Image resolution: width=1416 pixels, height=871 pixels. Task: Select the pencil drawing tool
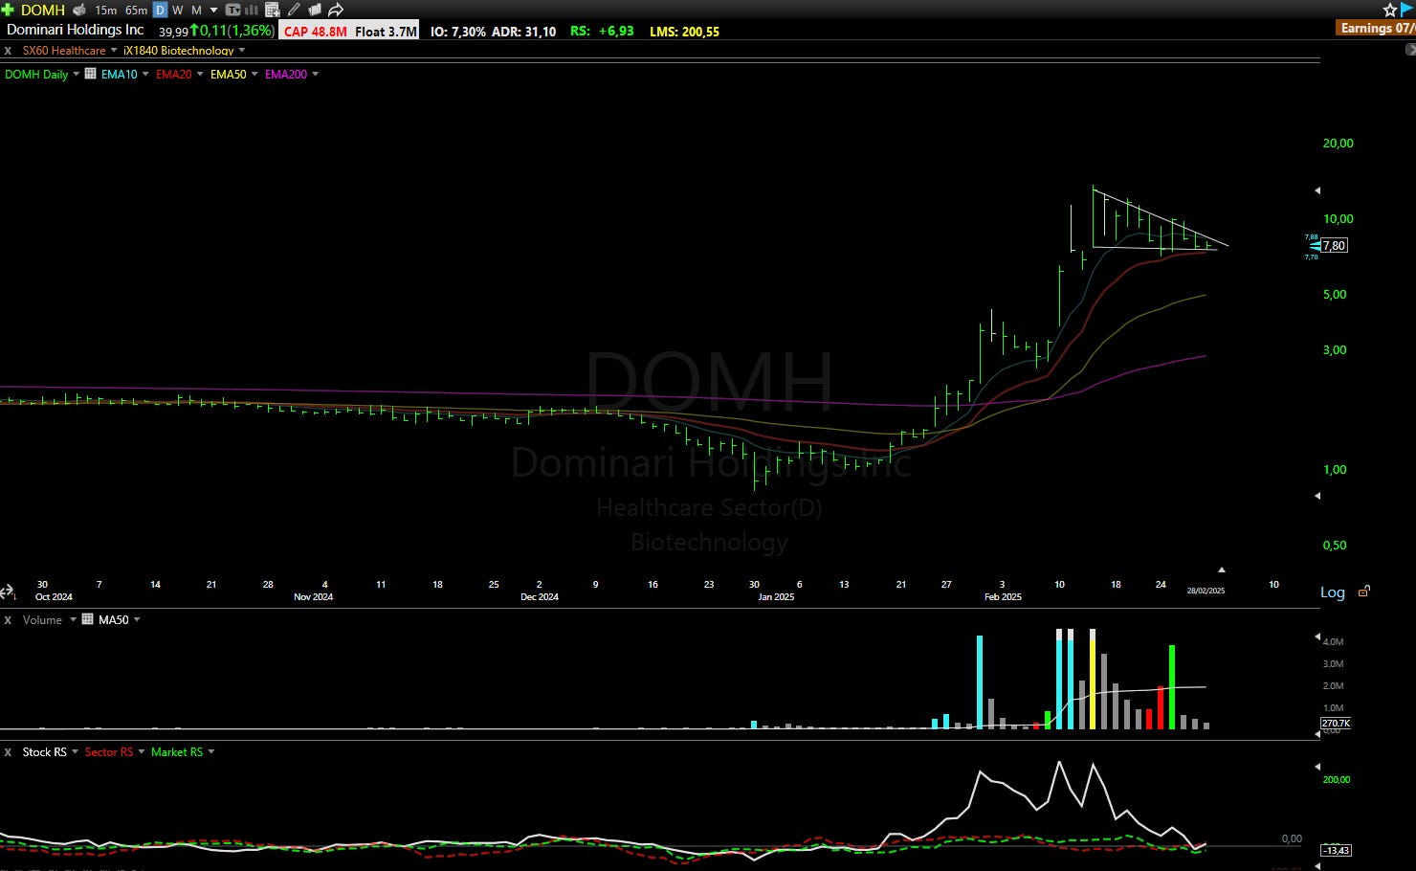pyautogui.click(x=294, y=10)
